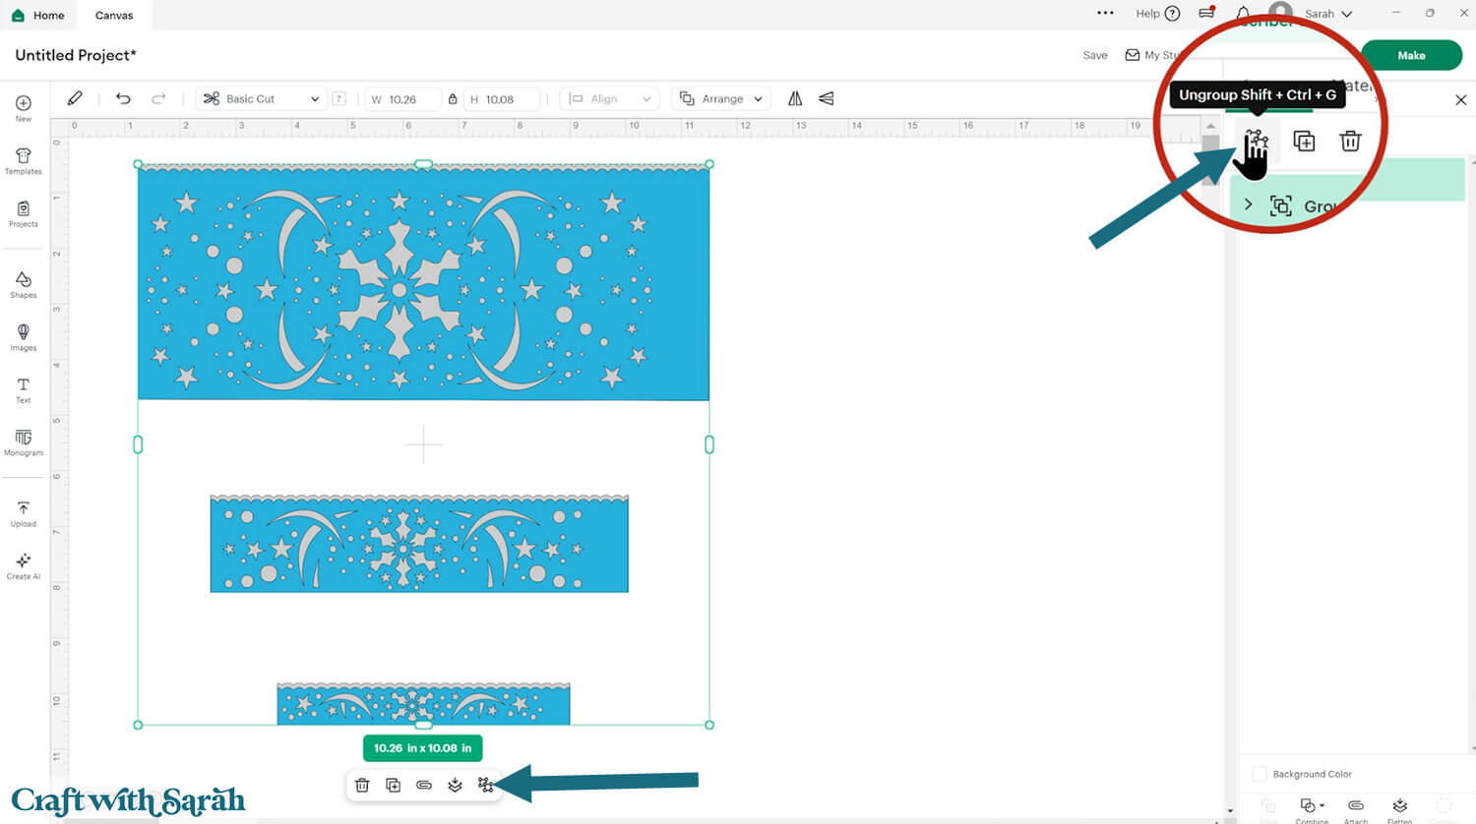
Task: Click Flatten at bottom of layers panel
Action: point(1400,809)
